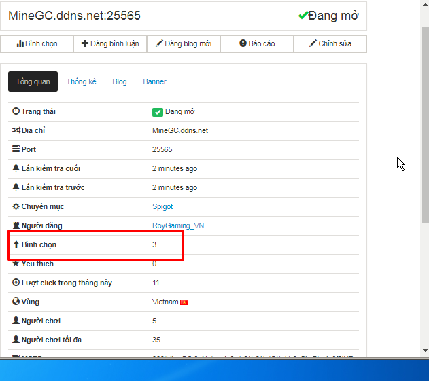Click the Lần kiểm tra cuối label
The image size is (429, 381).
point(51,168)
